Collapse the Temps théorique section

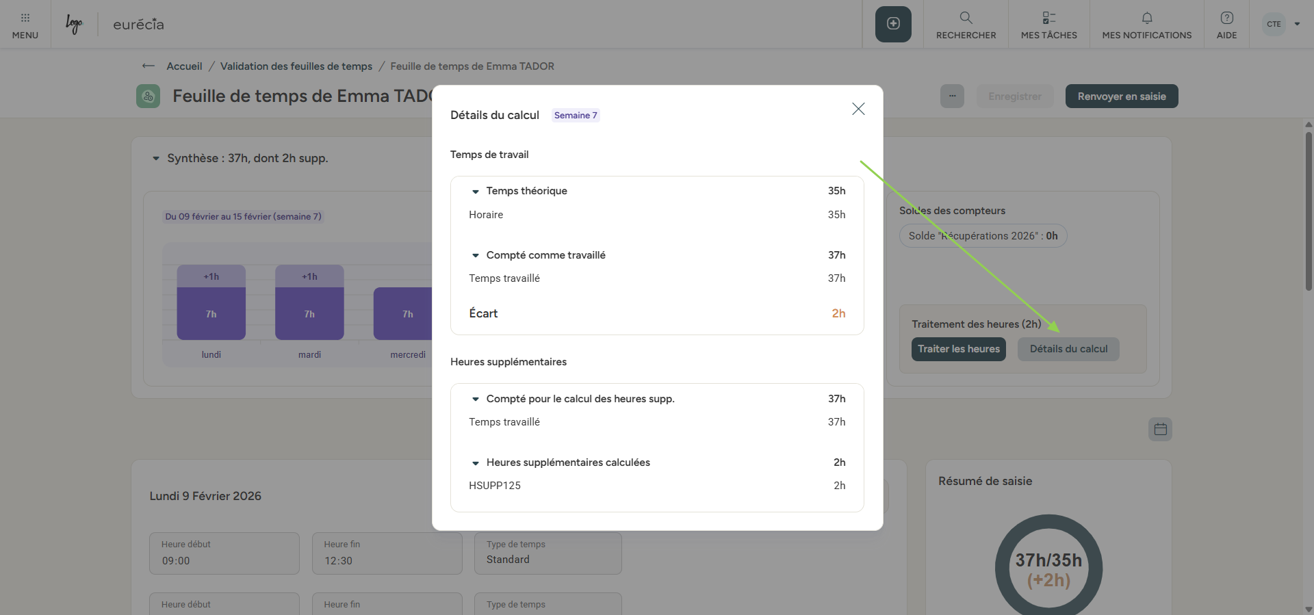[x=476, y=192]
